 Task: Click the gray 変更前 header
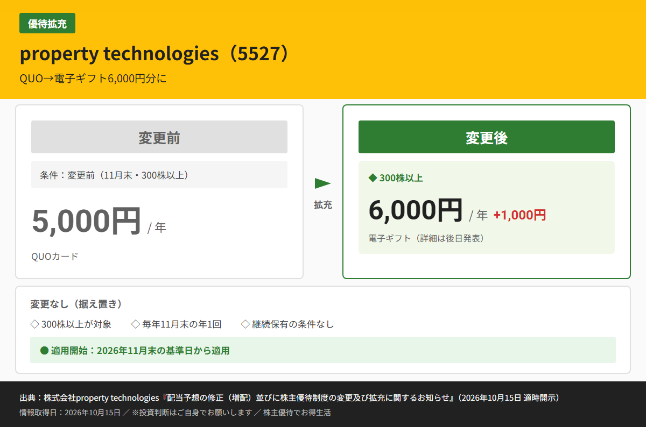tap(159, 137)
